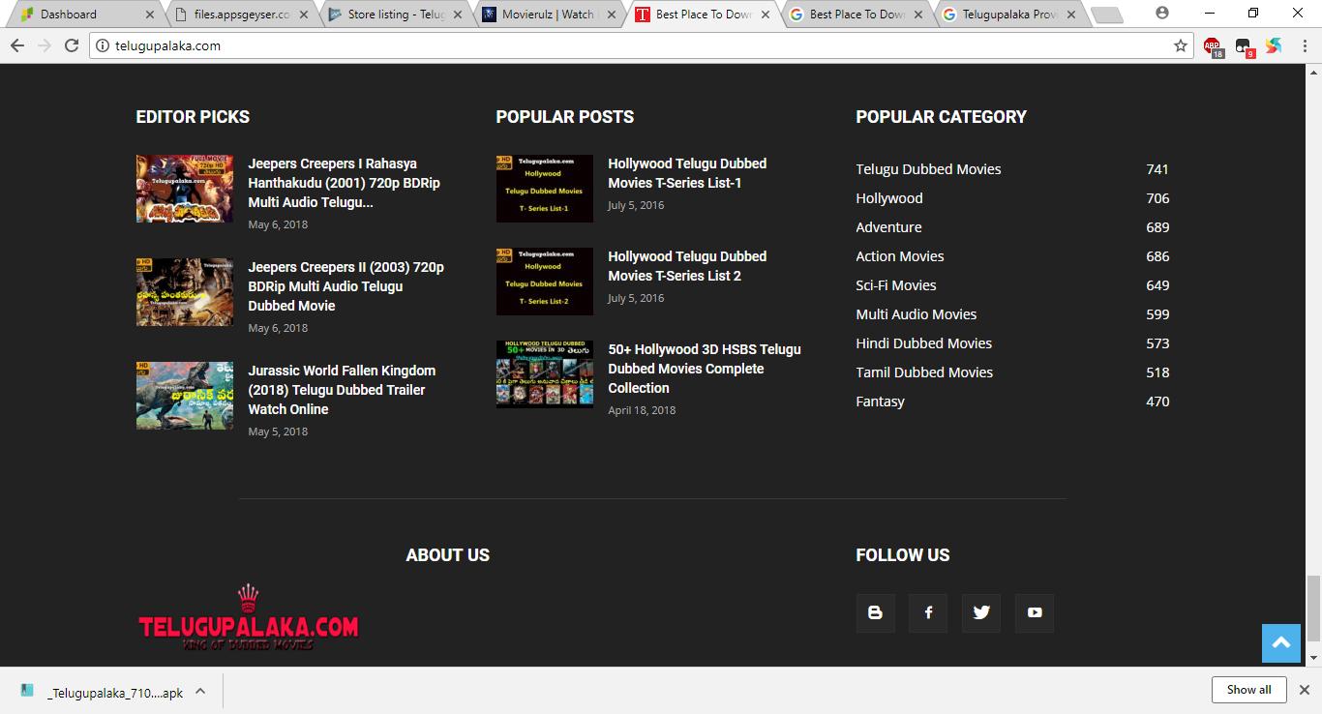Open the Facebook follow icon
Viewport: 1322px width, 714px height.
tap(928, 612)
